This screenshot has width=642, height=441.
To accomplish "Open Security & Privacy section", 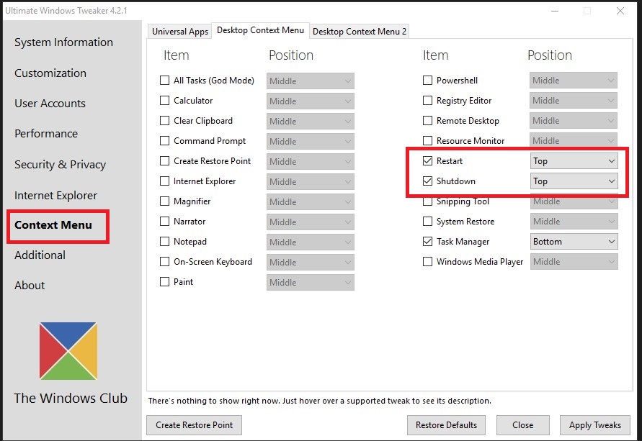I will tap(61, 164).
